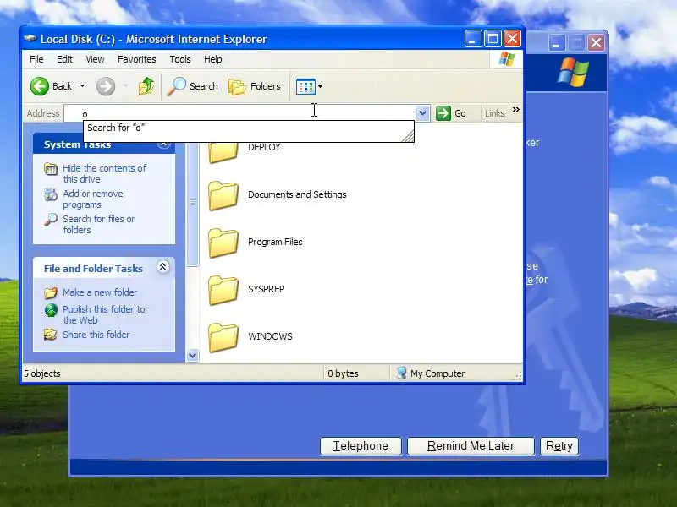Screen dimensions: 677x507
Task: Select the WINDOWS folder icon
Action: 223,337
